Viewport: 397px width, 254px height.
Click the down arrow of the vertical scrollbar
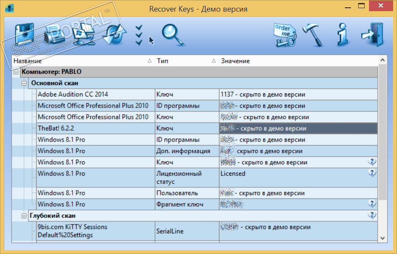click(x=383, y=238)
